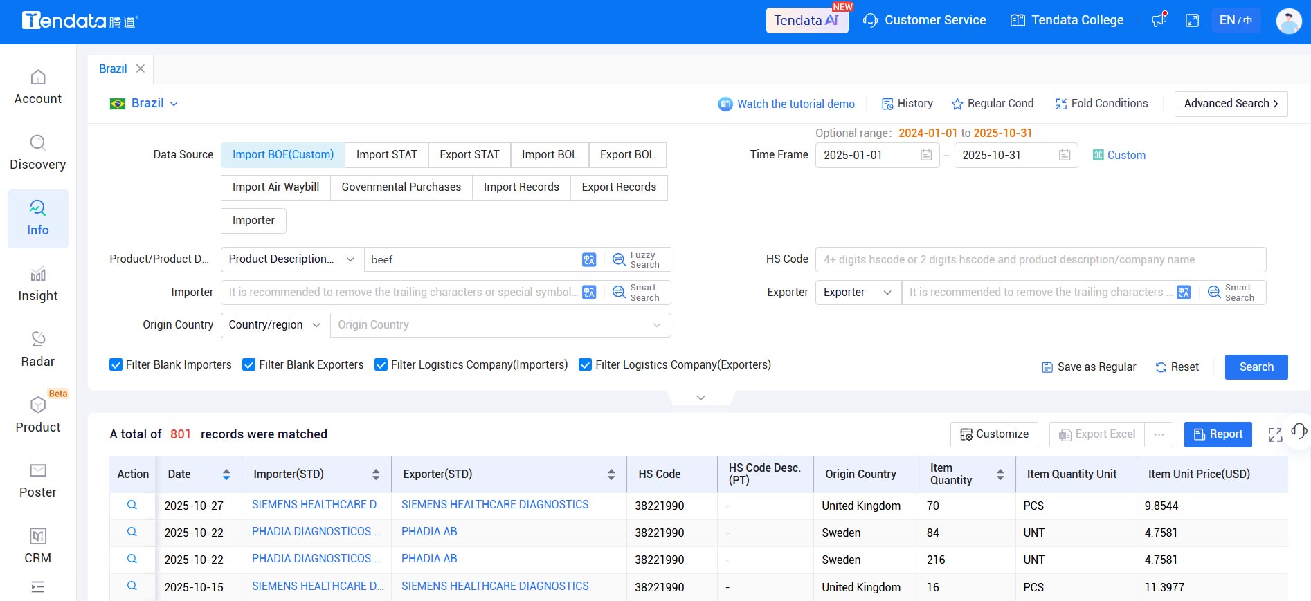This screenshot has width=1311, height=601.
Task: Click the HS Code input field
Action: [x=1040, y=259]
